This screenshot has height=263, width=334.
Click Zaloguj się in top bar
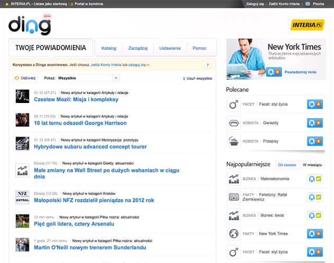[255, 4]
